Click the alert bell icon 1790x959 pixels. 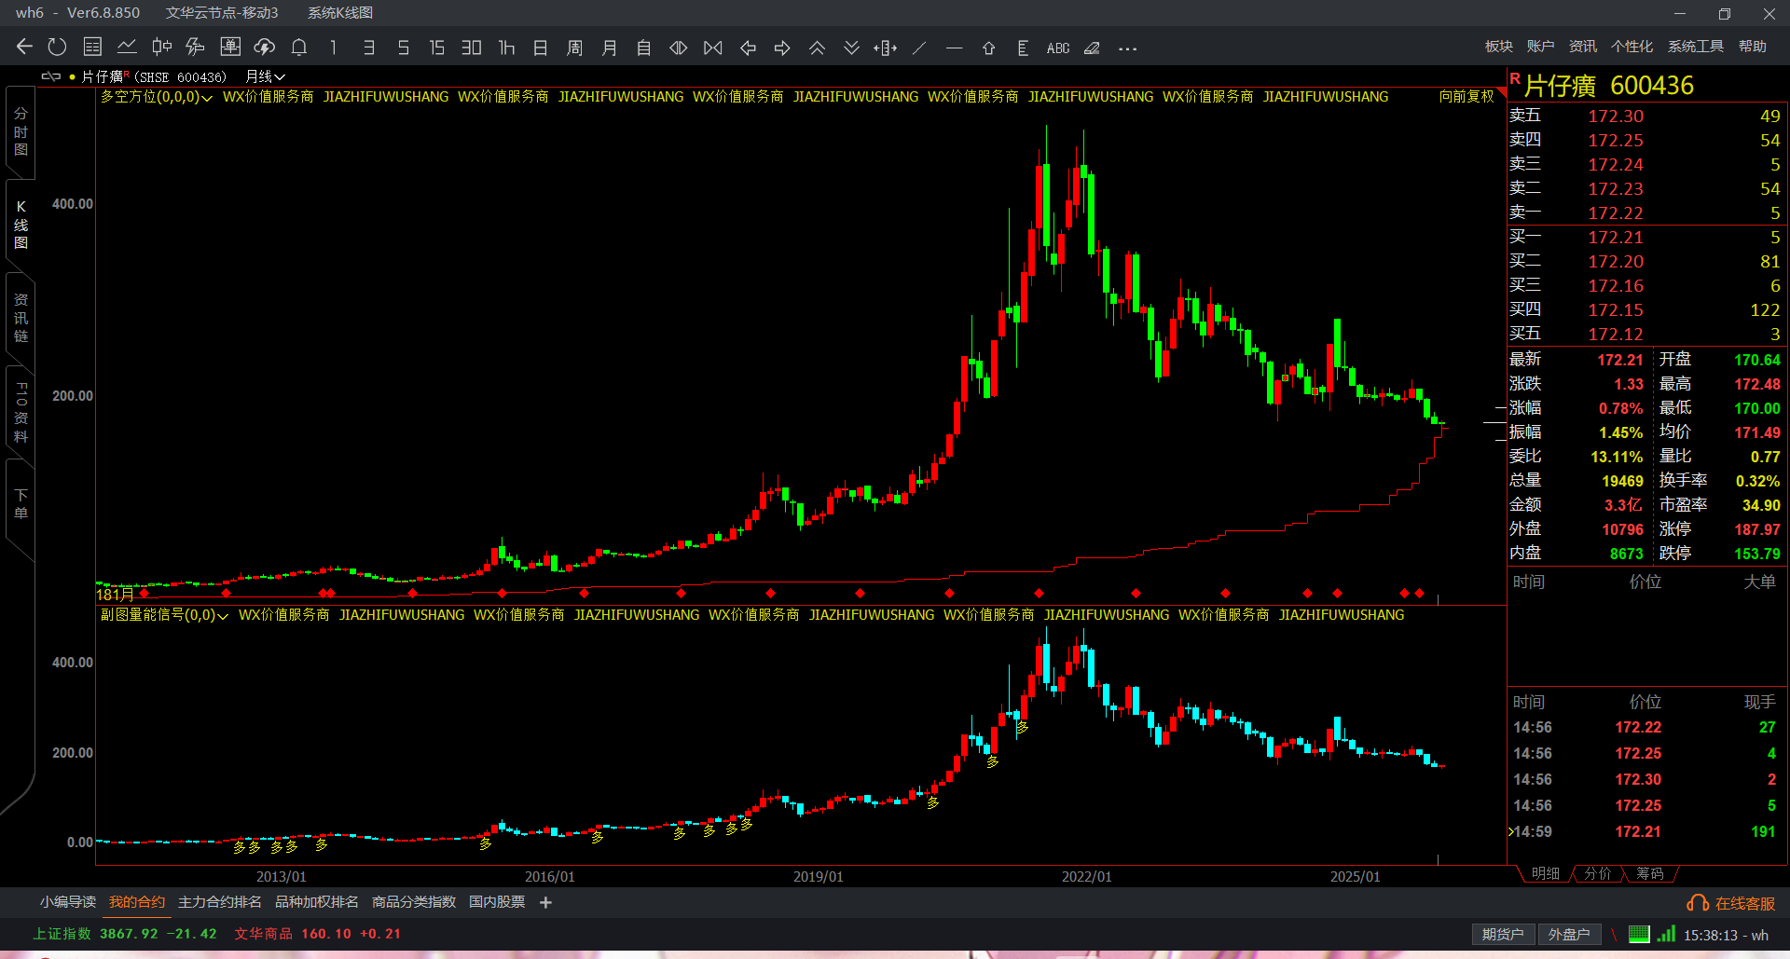click(x=299, y=48)
